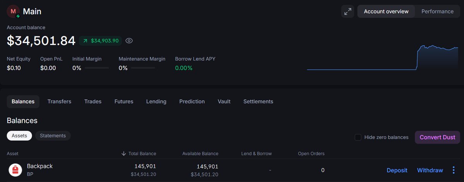
Task: Click the account balance line chart
Action: 382,58
